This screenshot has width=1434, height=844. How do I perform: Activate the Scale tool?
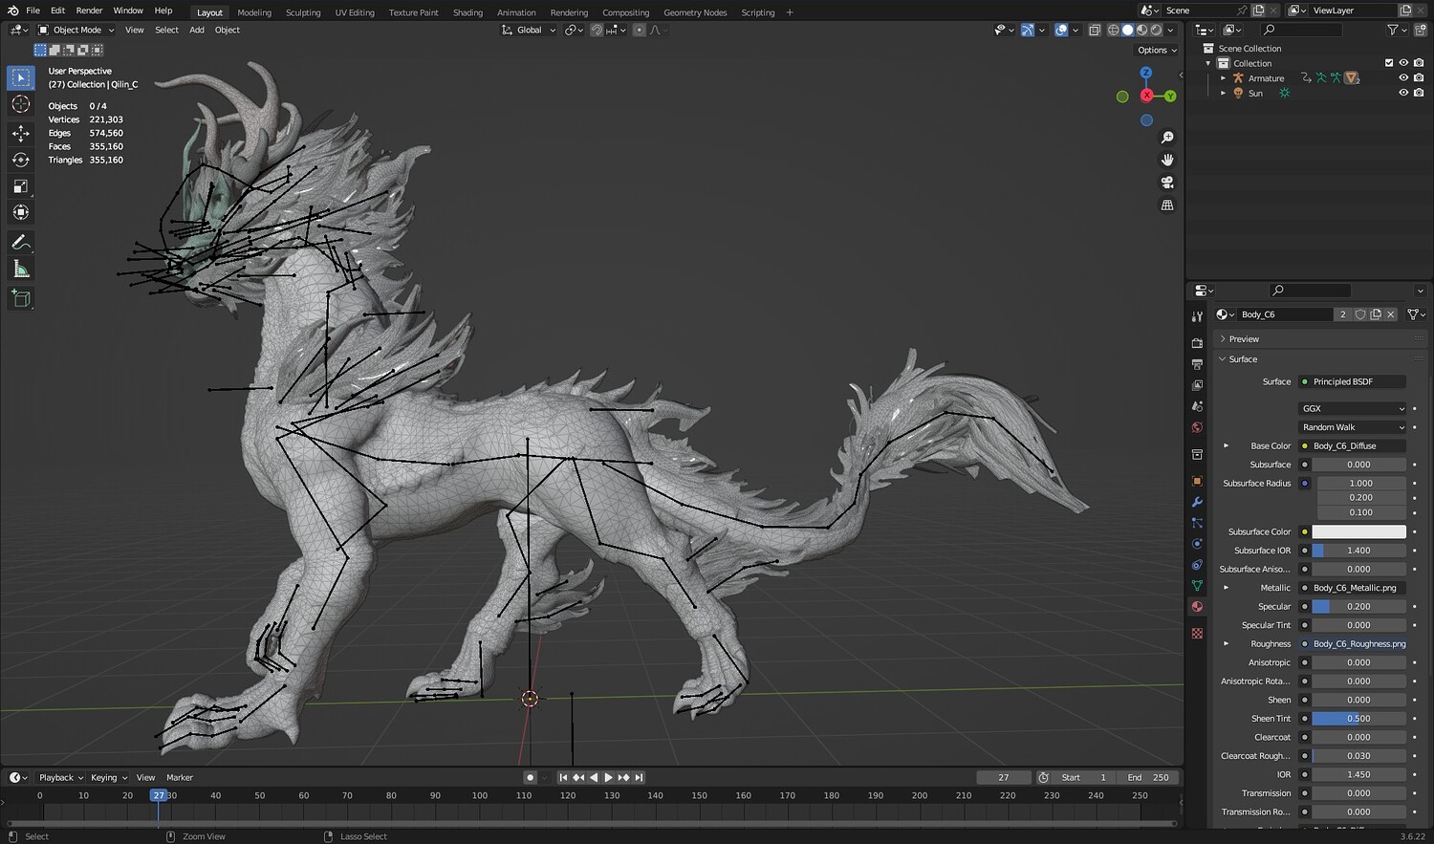point(21,186)
